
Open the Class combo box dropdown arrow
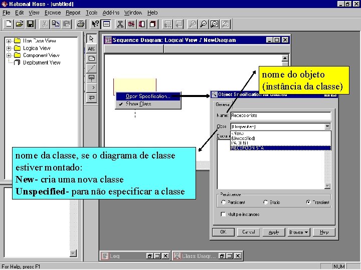click(x=327, y=126)
